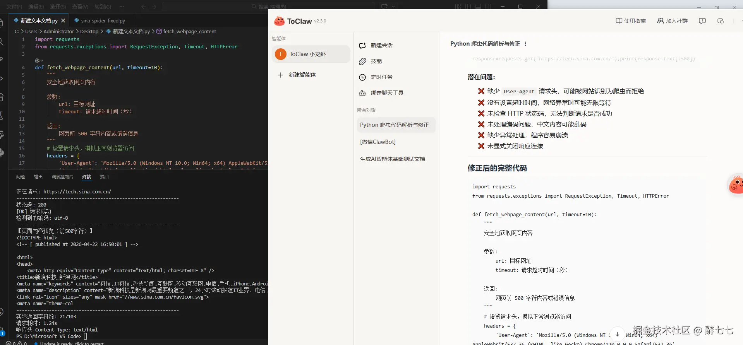Jump to bottom with the down-arrow button
The width and height of the screenshot is (743, 345).
[618, 334]
